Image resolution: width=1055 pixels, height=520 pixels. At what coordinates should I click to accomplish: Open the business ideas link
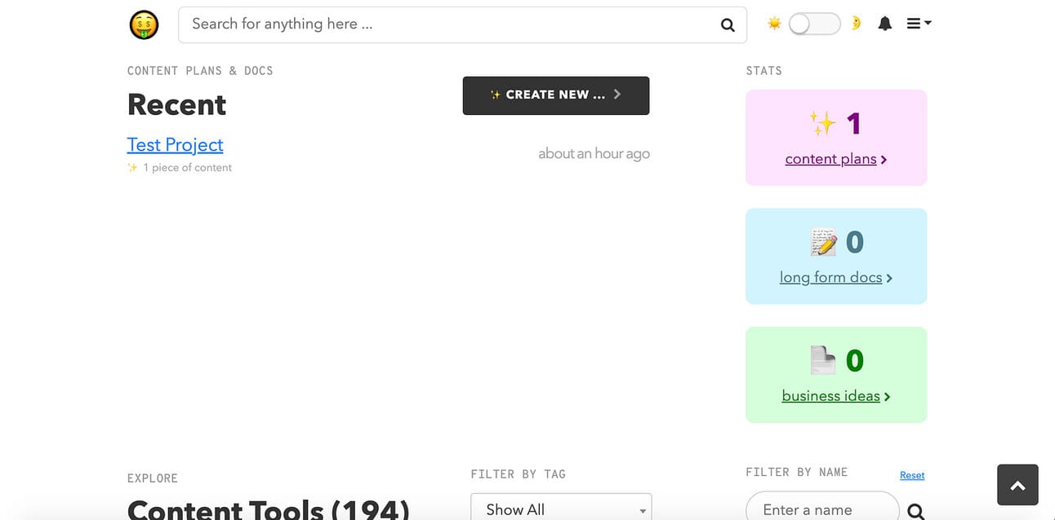[x=830, y=396]
